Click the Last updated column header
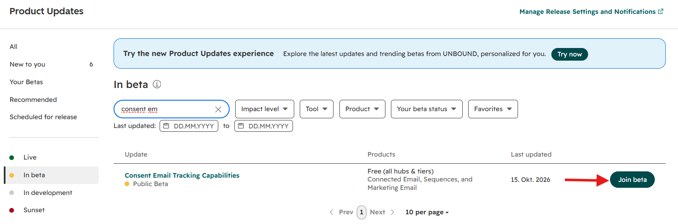The width and height of the screenshot is (678, 224). pyautogui.click(x=531, y=155)
